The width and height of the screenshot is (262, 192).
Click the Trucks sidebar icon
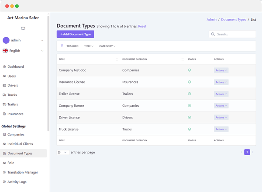(x=4, y=95)
